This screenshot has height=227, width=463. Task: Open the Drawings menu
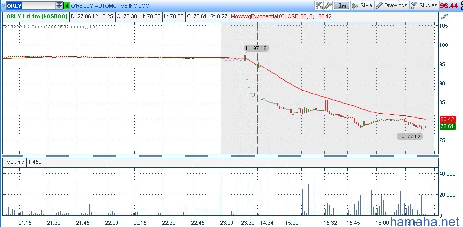pos(392,5)
